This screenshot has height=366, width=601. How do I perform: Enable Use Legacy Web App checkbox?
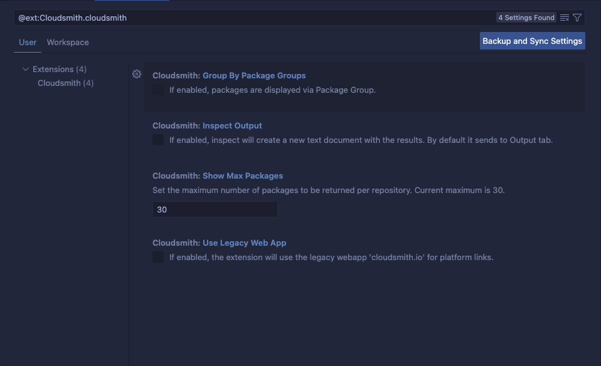[x=158, y=258]
